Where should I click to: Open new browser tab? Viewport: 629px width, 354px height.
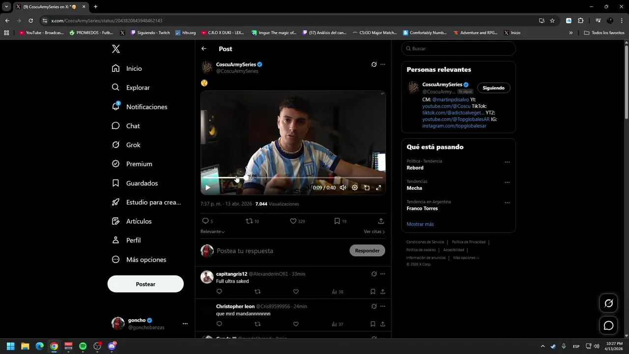click(95, 7)
